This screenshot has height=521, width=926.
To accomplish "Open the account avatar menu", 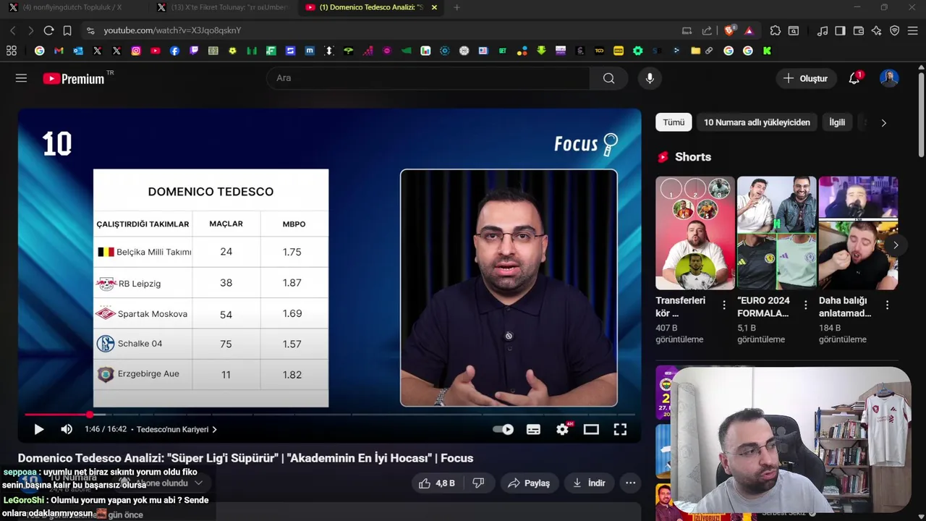I will 889,78.
